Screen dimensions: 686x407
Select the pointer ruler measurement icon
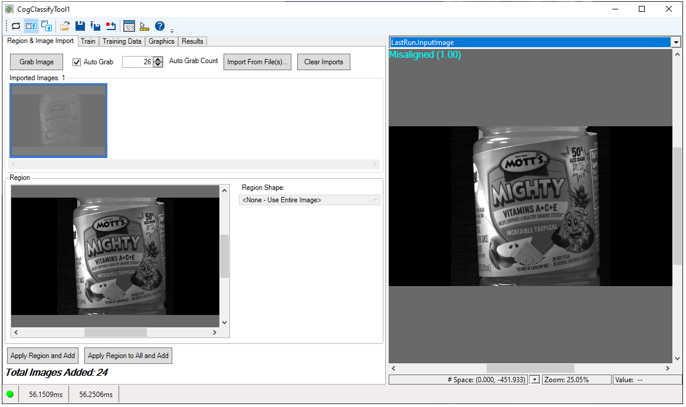144,26
